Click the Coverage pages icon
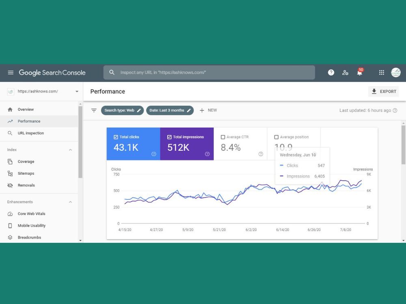Image resolution: width=406 pixels, height=304 pixels. tap(10, 162)
